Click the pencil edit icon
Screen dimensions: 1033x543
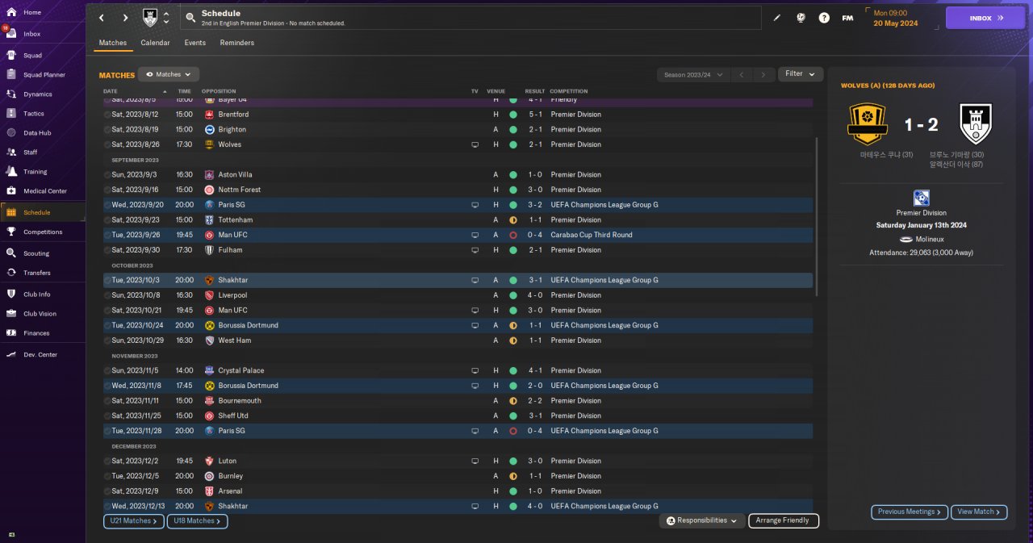click(x=777, y=18)
